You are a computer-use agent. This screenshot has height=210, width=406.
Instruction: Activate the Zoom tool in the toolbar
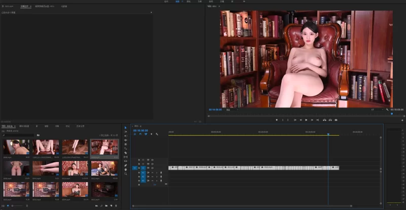click(x=126, y=174)
